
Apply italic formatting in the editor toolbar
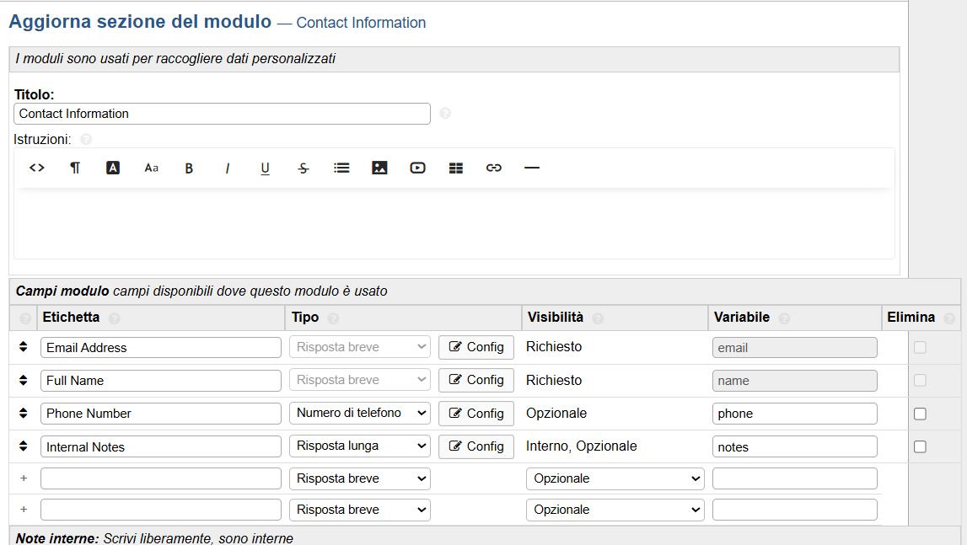[227, 168]
